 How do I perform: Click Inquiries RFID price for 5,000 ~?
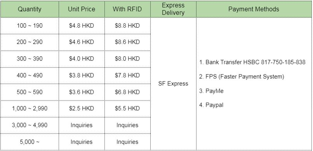click(x=127, y=142)
